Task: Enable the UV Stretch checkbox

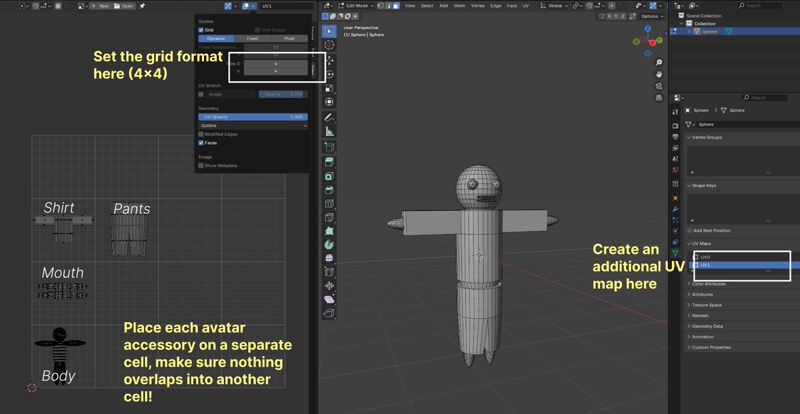Action: (x=201, y=95)
